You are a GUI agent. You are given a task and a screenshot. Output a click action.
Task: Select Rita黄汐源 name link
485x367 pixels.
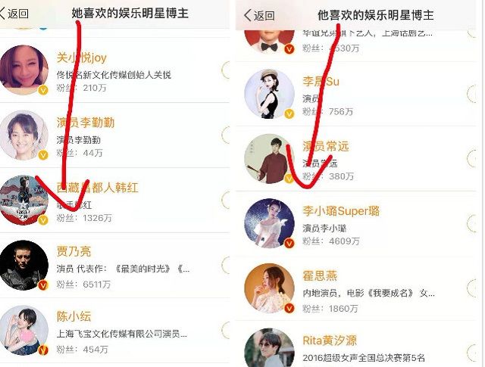coord(330,341)
